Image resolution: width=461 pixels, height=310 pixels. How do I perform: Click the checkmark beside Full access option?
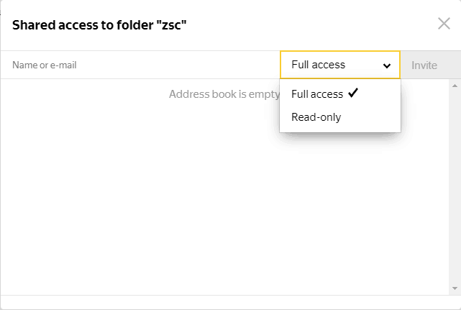[x=352, y=94]
